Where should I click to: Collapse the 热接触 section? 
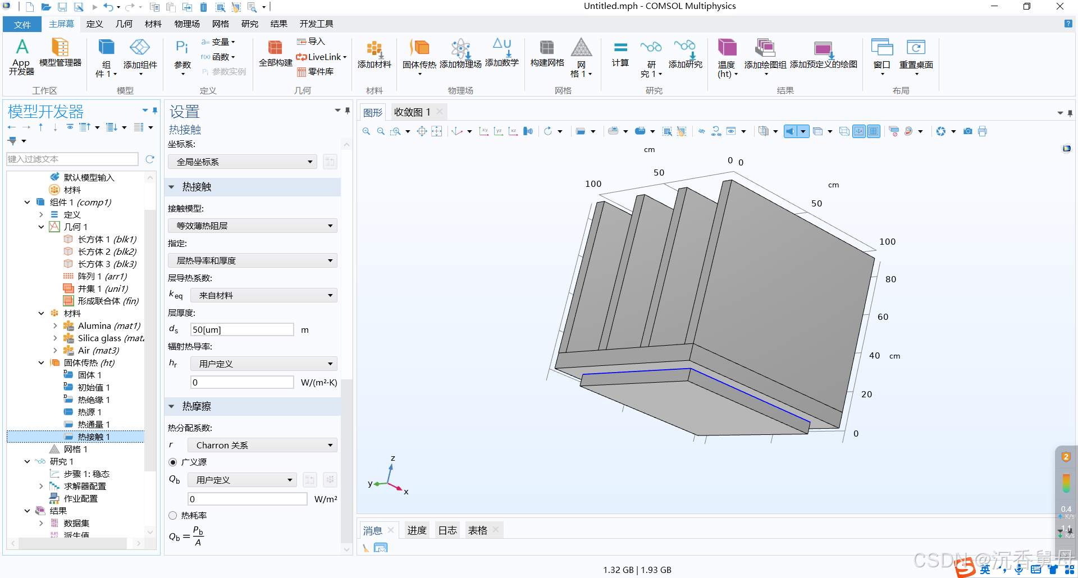(x=172, y=187)
